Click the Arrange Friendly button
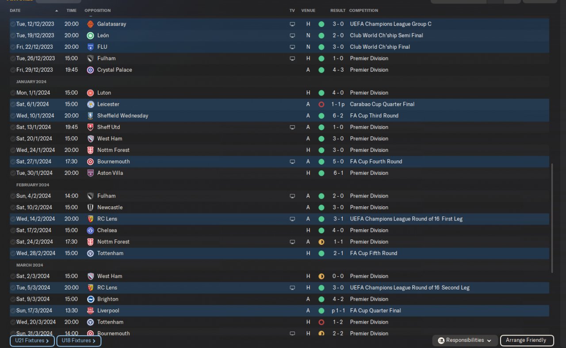This screenshot has width=566, height=348. pyautogui.click(x=527, y=340)
